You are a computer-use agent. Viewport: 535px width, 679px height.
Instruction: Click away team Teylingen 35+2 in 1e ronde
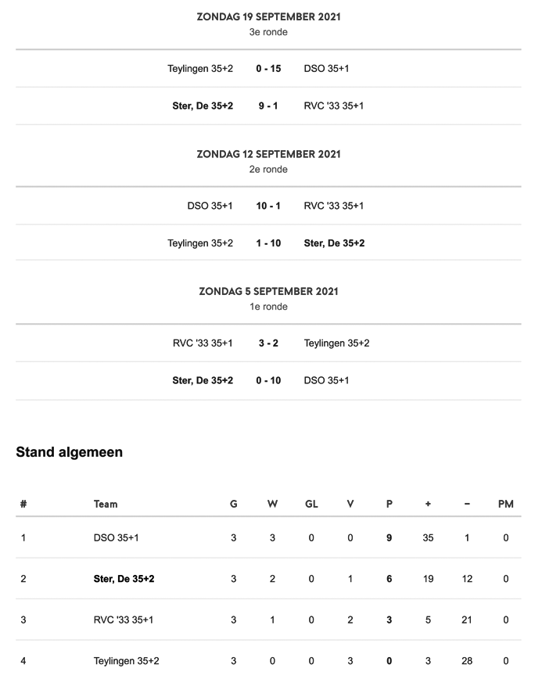337,343
